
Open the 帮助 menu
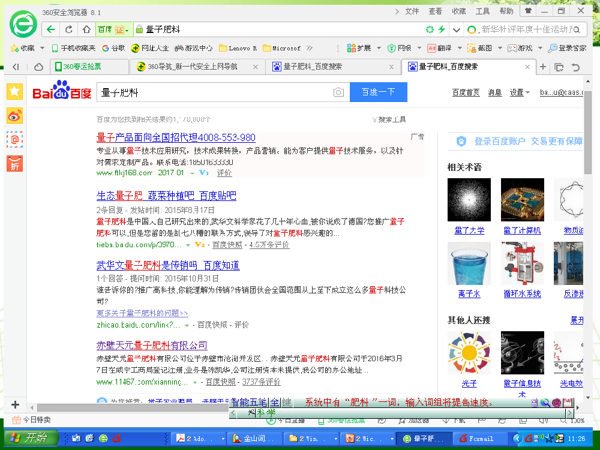click(x=506, y=11)
